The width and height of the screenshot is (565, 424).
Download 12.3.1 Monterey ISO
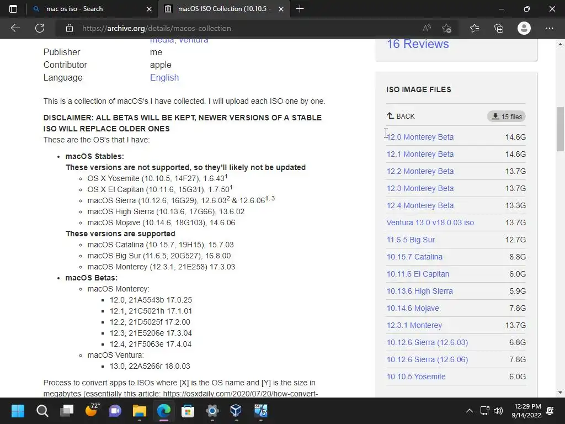click(x=414, y=325)
